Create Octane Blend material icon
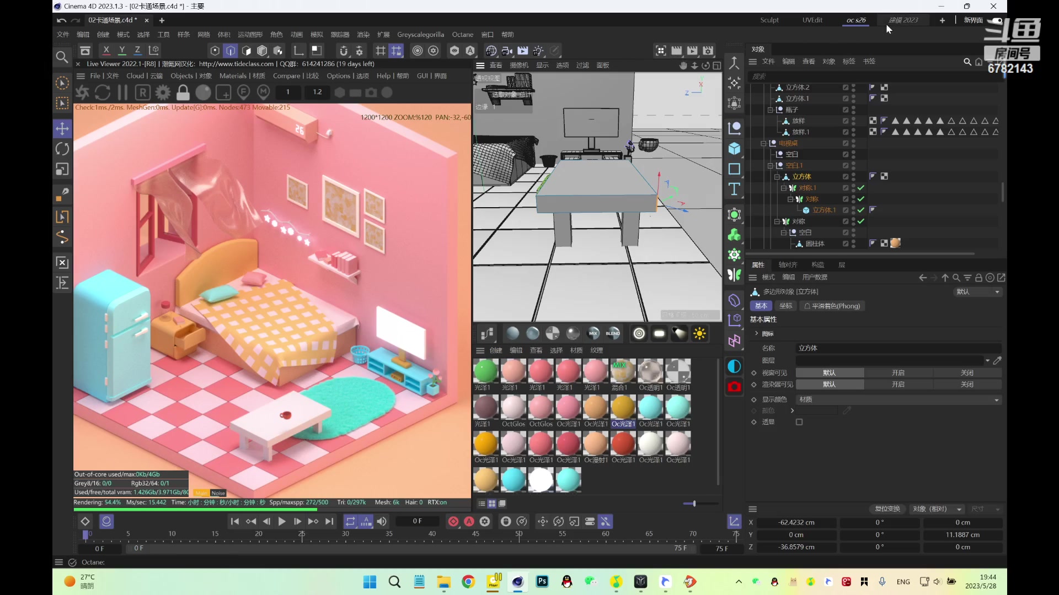Image resolution: width=1059 pixels, height=595 pixels. 613,333
